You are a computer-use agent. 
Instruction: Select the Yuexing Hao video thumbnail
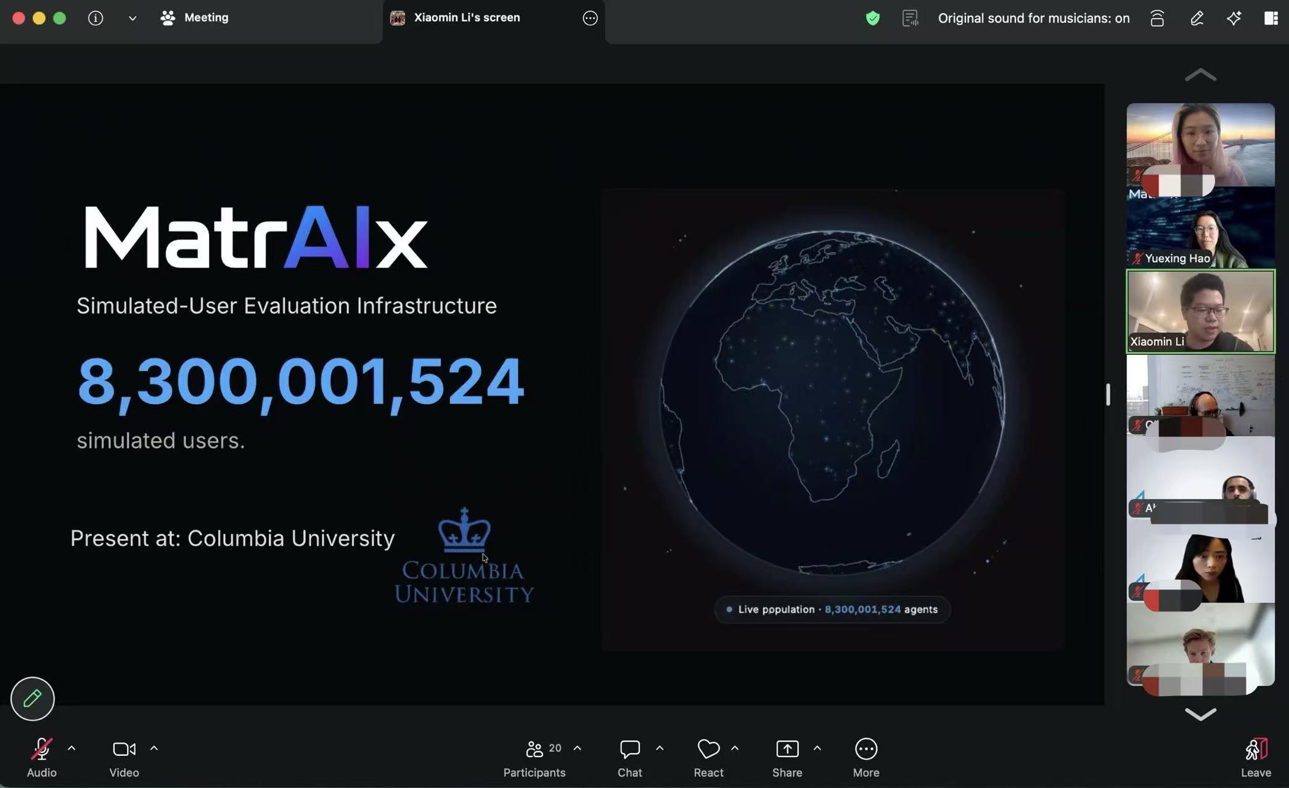click(x=1200, y=227)
